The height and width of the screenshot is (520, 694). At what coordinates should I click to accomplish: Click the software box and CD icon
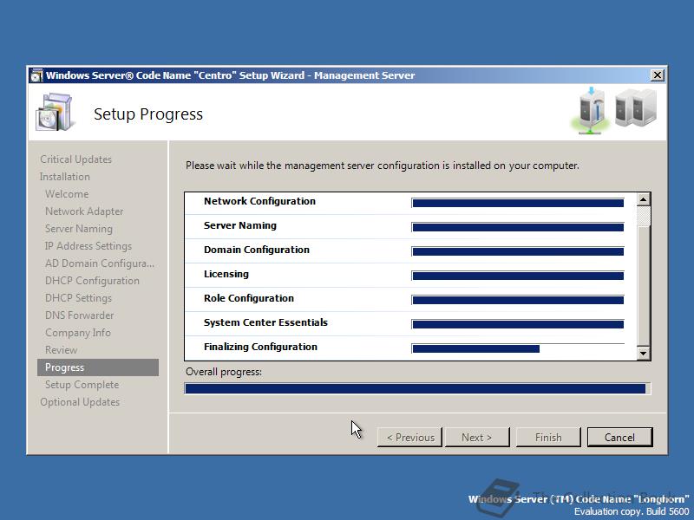(54, 112)
